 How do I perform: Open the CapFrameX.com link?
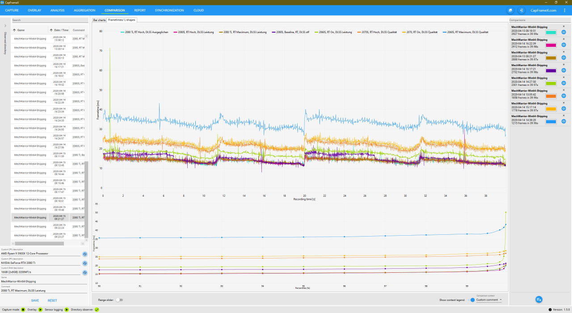543,10
